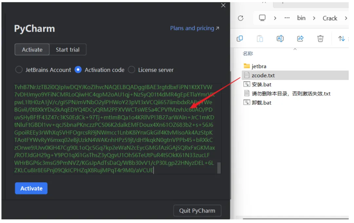
Task: Click the file name 安装.bat
Action: (262, 85)
